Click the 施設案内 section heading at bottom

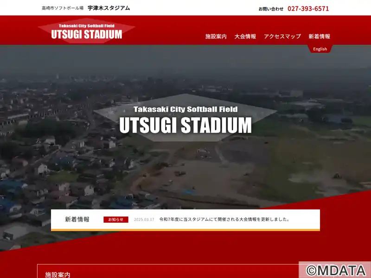(58, 275)
